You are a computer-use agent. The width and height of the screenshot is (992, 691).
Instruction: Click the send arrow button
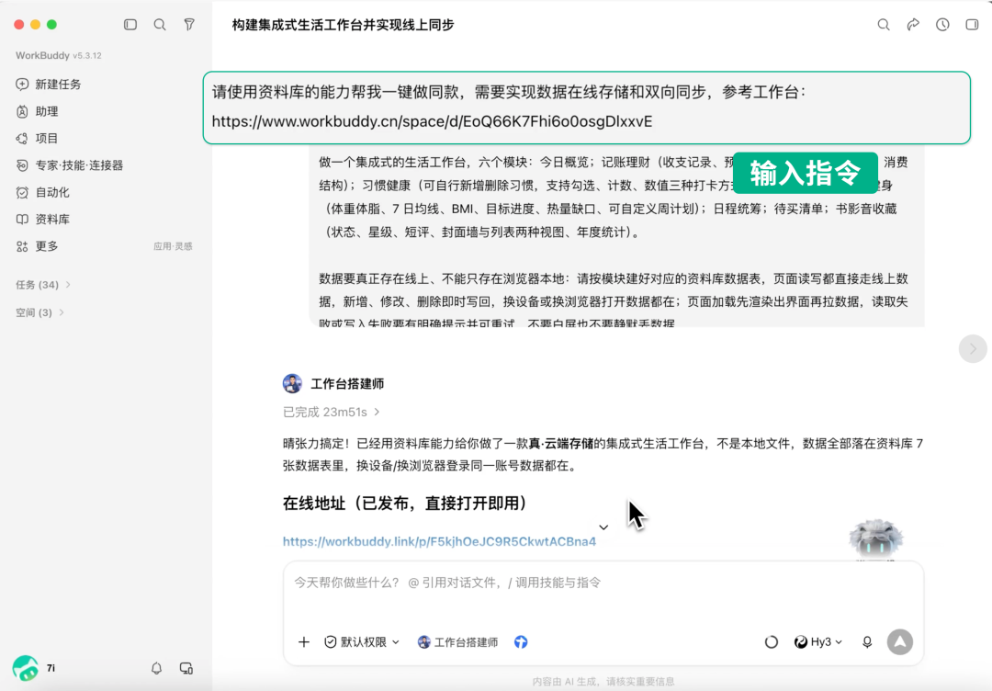click(899, 641)
